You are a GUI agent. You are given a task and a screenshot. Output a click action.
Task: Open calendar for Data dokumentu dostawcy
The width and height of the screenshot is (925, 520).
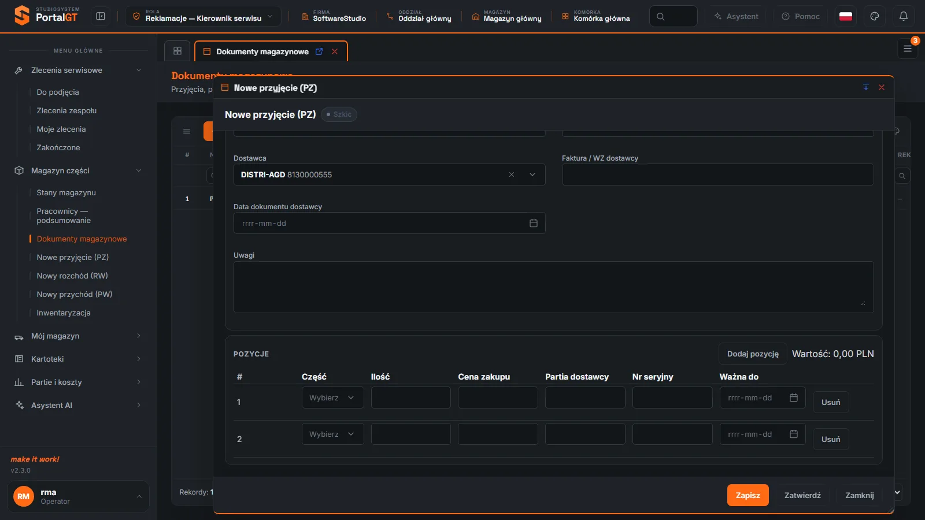[534, 223]
